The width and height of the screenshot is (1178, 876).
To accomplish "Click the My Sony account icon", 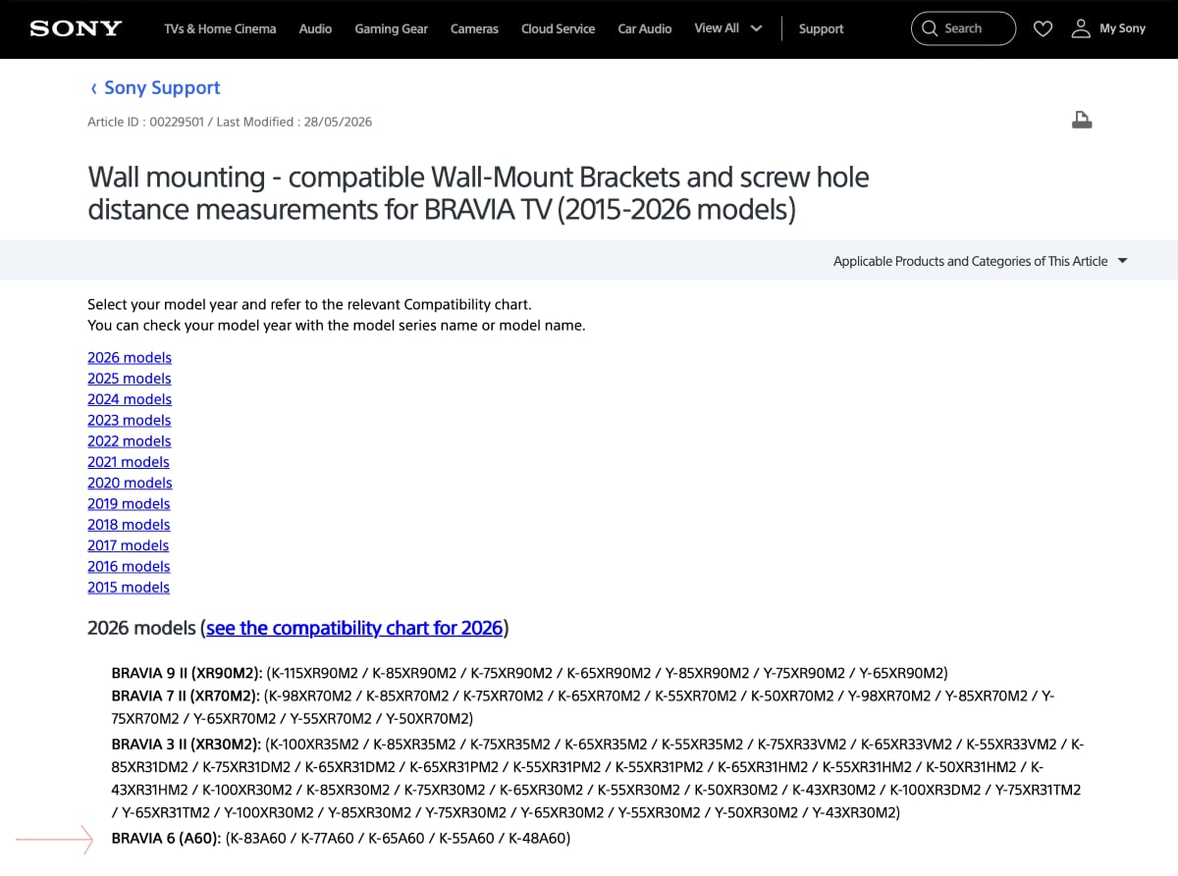I will pyautogui.click(x=1081, y=28).
